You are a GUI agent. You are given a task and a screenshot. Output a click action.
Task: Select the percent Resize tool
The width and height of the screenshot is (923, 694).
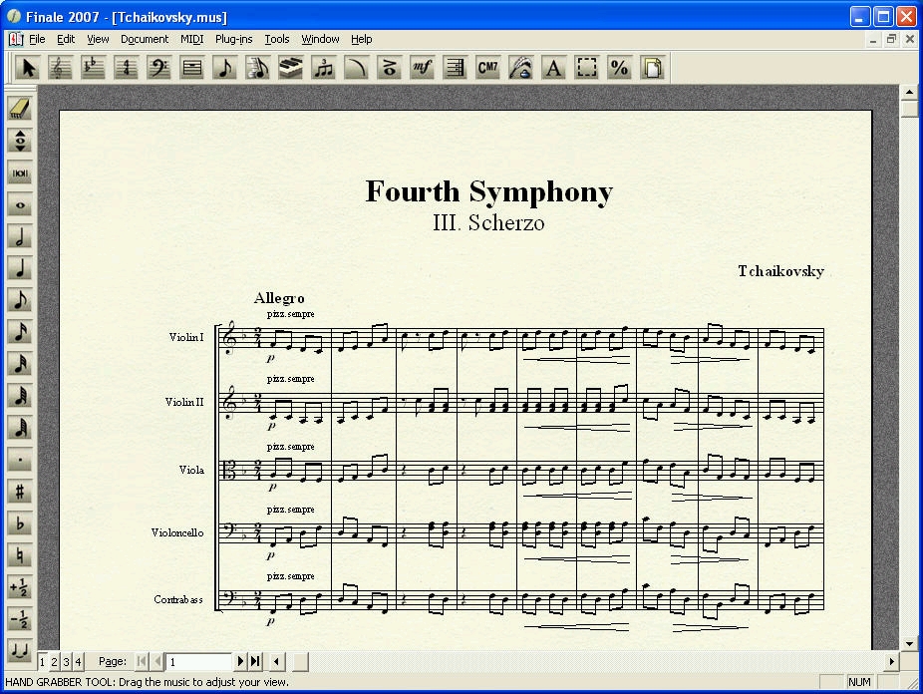tap(619, 68)
